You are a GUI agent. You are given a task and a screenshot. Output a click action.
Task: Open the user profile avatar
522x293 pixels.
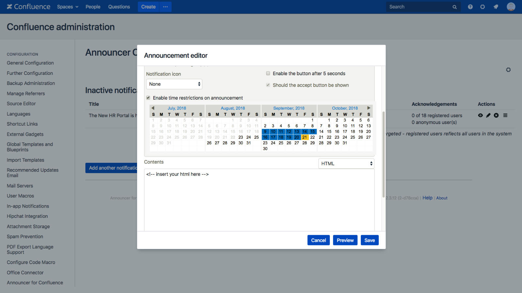(x=511, y=7)
